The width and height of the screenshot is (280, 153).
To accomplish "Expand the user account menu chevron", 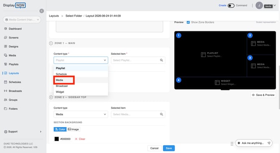I will [275, 5].
